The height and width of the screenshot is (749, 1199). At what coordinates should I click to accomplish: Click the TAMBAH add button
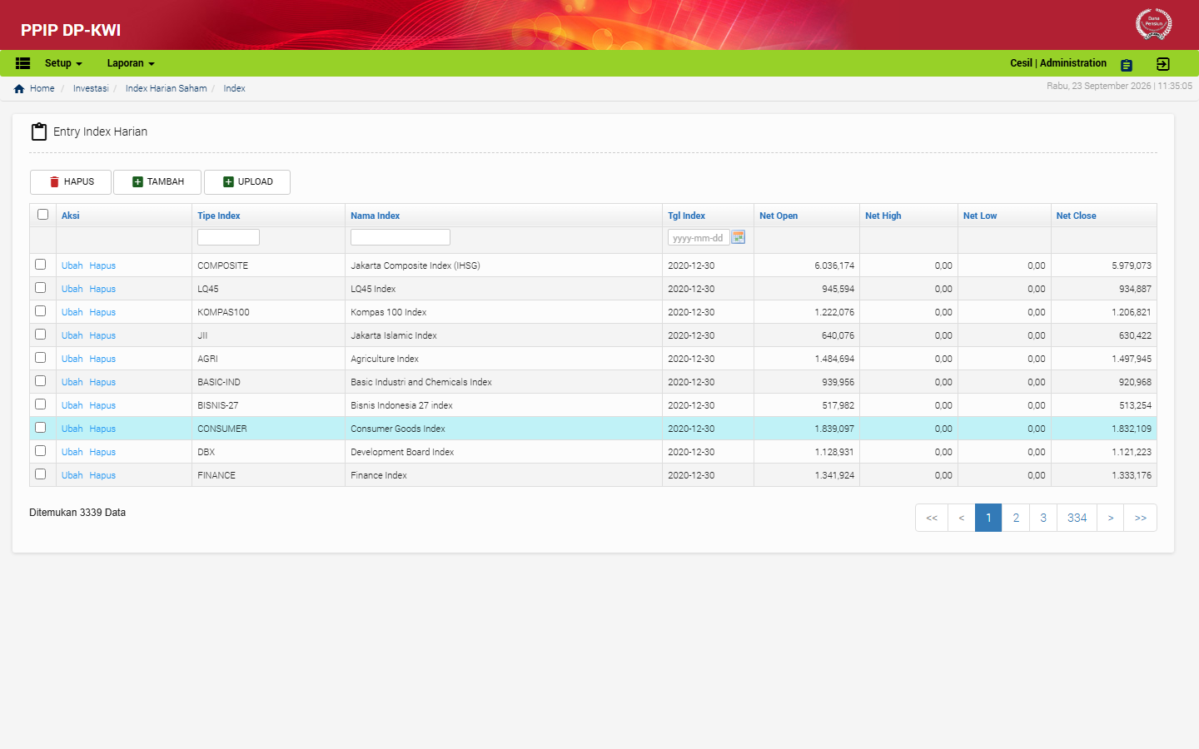click(x=157, y=182)
